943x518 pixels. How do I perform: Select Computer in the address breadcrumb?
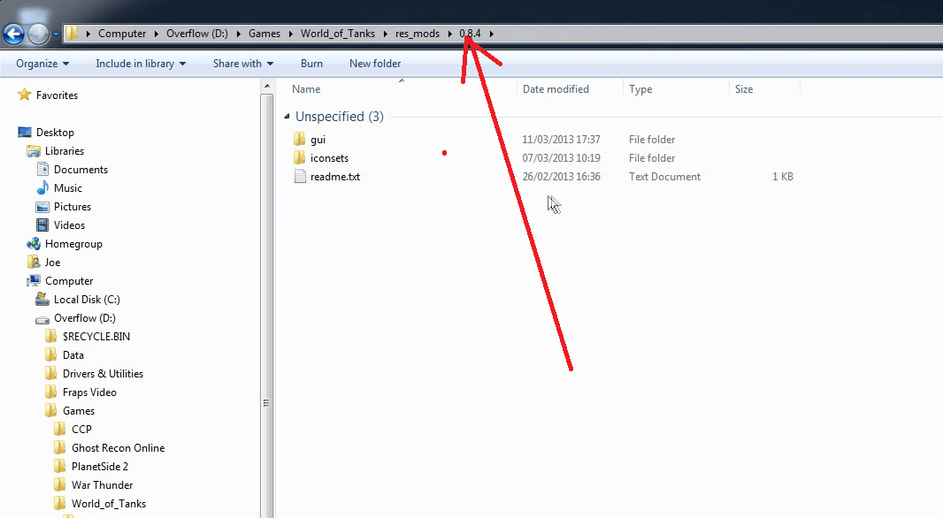tap(122, 34)
